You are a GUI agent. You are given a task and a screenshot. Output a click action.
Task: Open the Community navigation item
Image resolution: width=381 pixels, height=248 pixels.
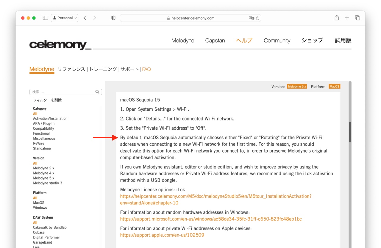click(x=277, y=41)
